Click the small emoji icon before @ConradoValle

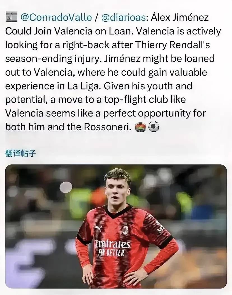11,17
